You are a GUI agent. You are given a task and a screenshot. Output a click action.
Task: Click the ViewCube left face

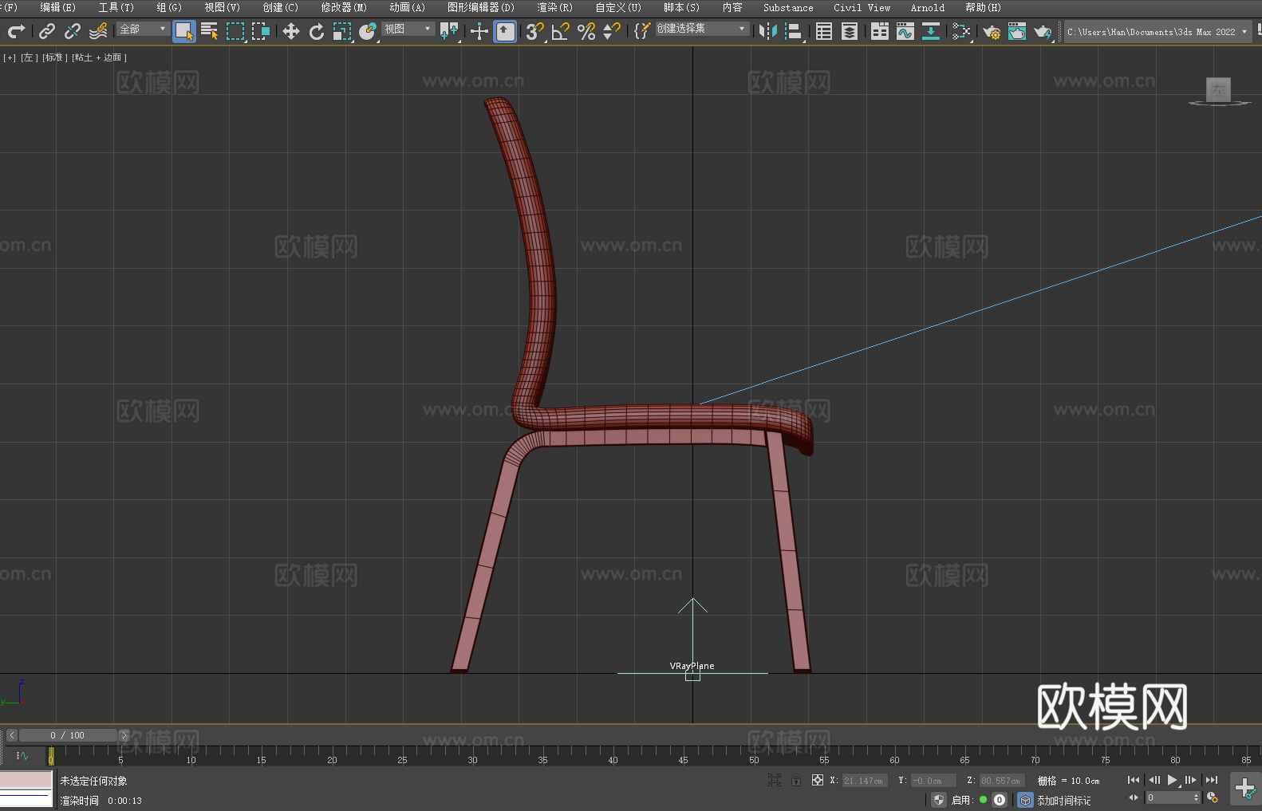(1218, 89)
